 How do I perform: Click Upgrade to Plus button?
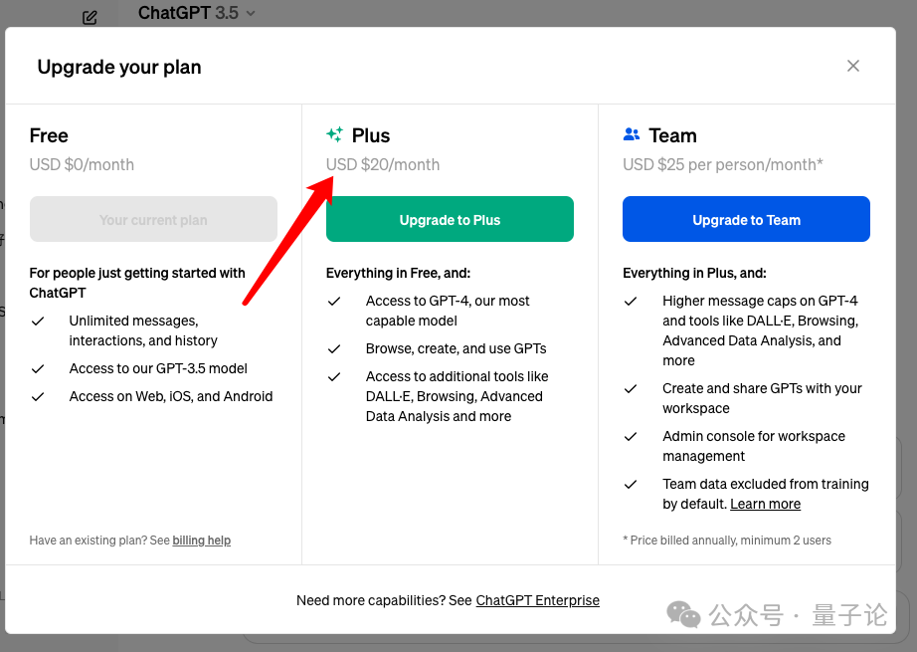point(450,219)
